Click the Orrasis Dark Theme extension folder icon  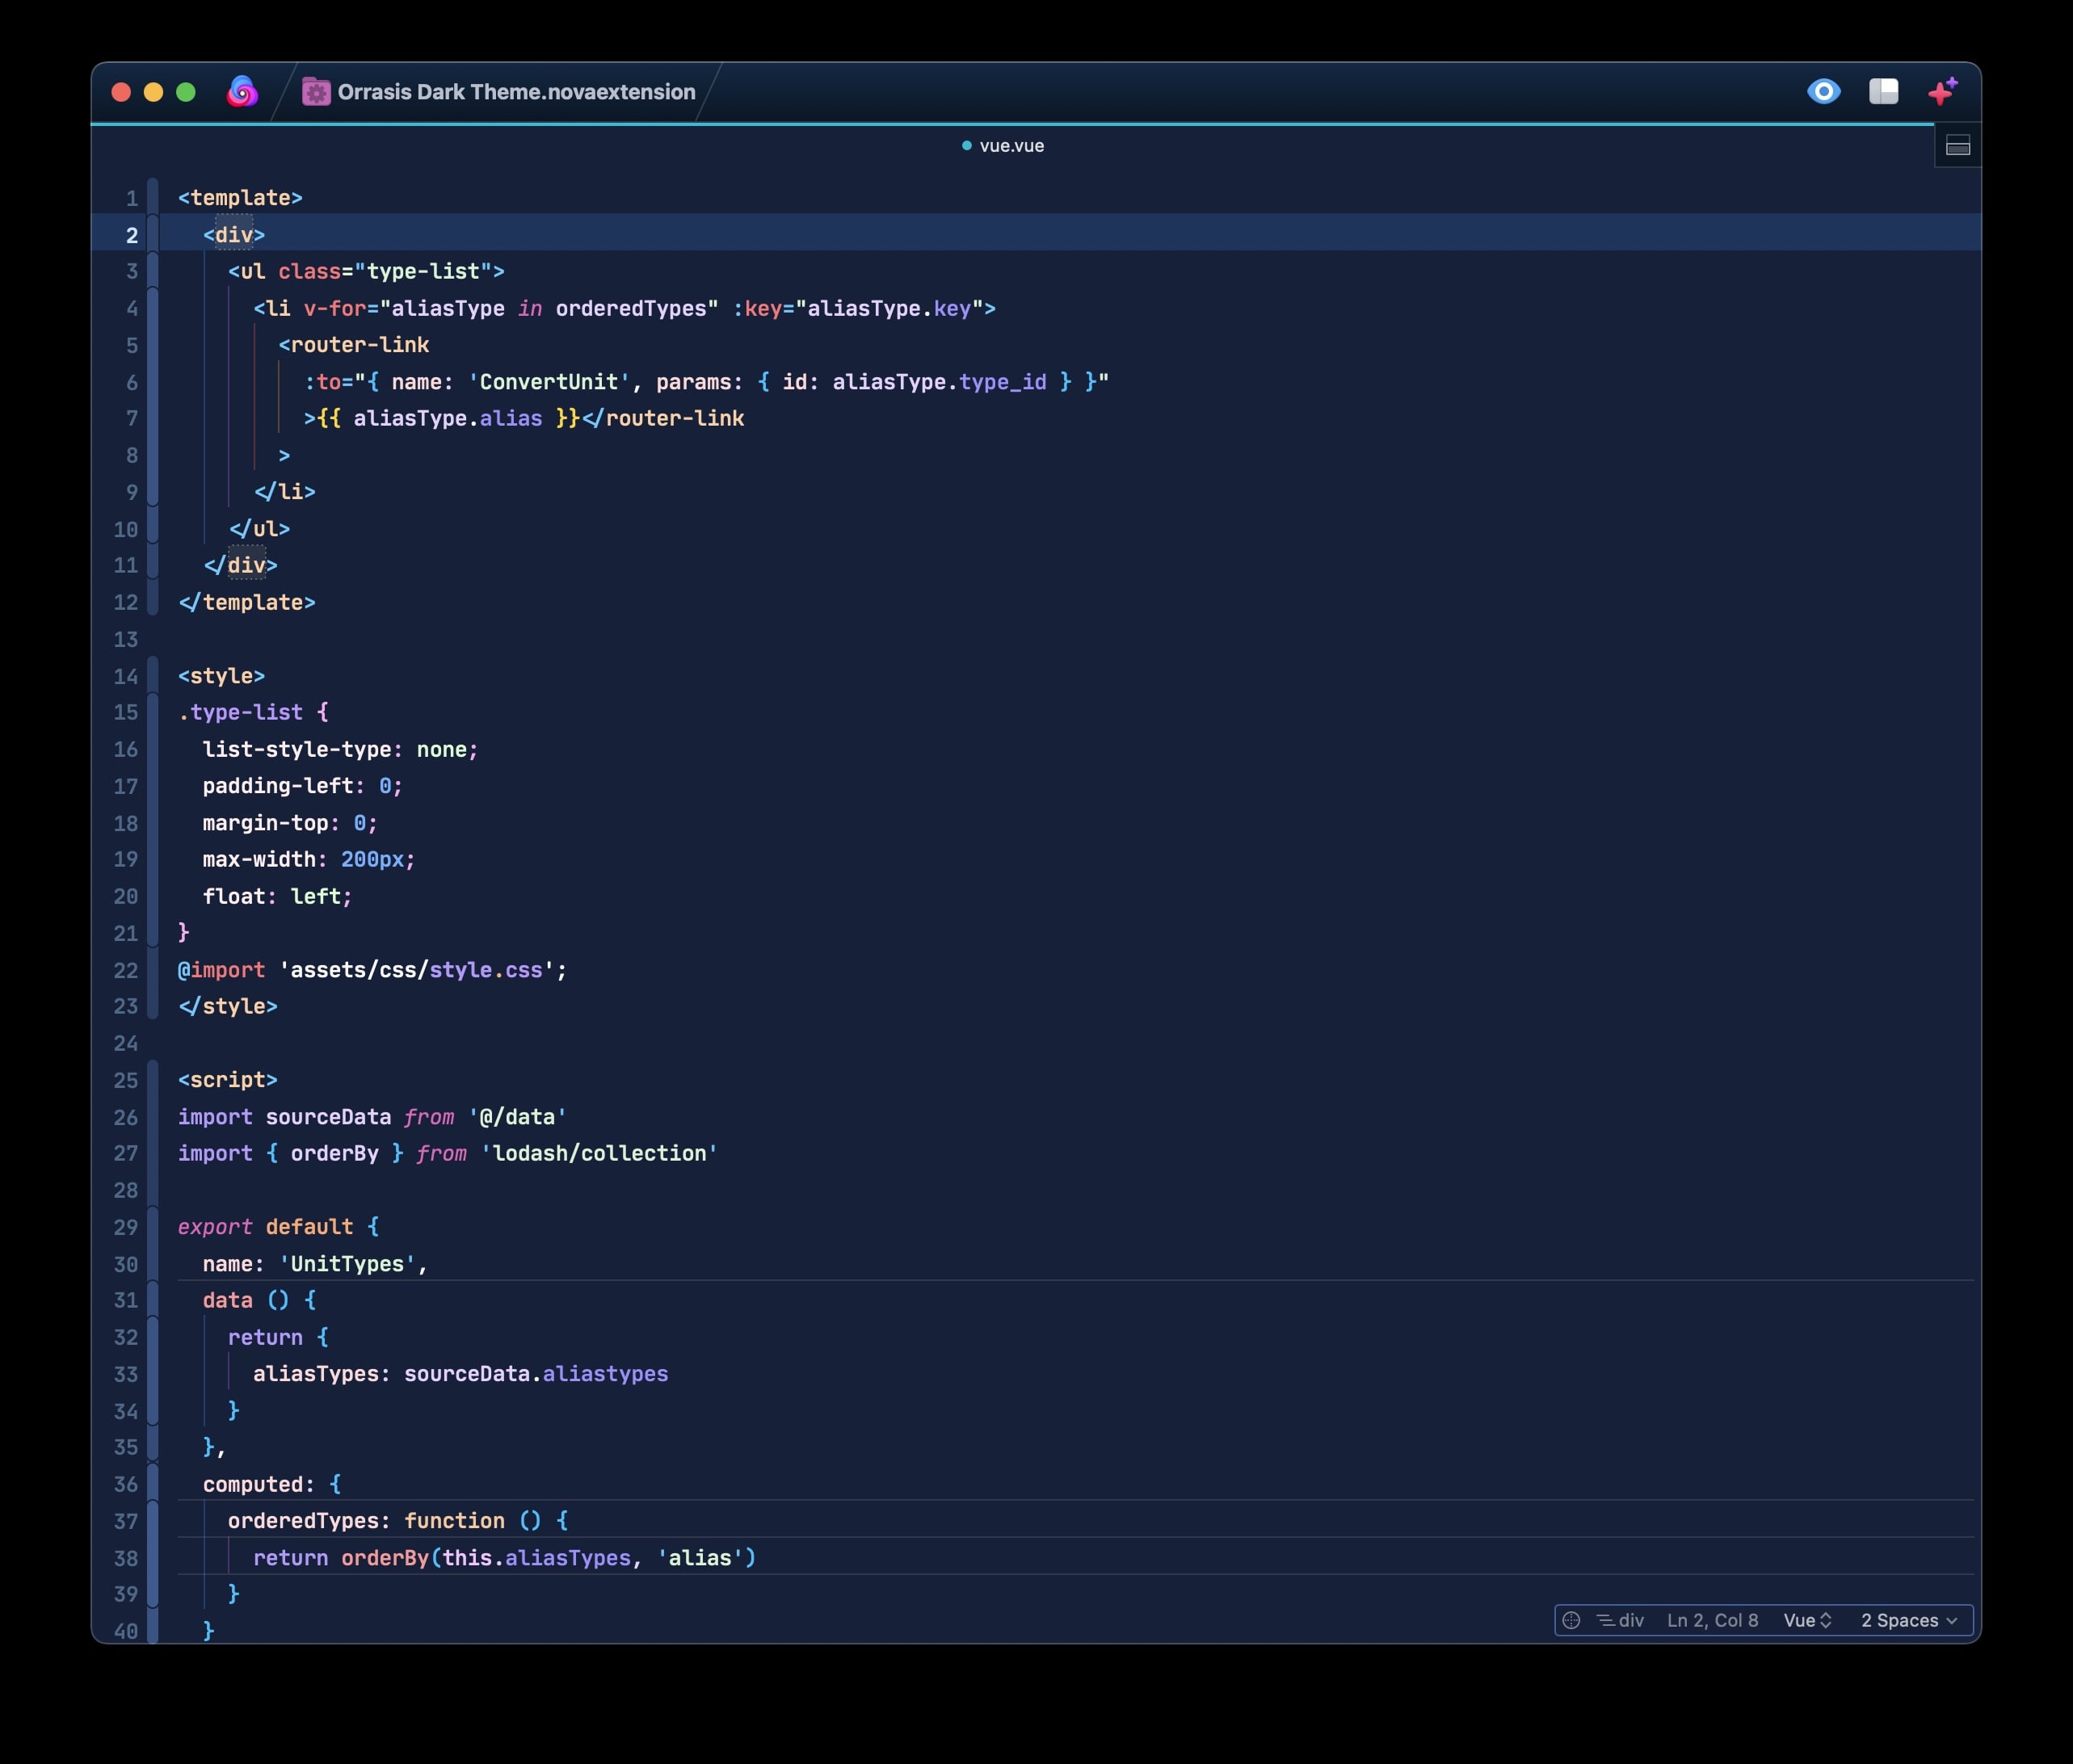(x=316, y=92)
